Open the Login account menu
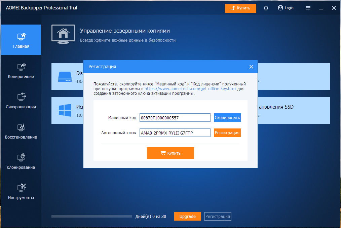 286,8
